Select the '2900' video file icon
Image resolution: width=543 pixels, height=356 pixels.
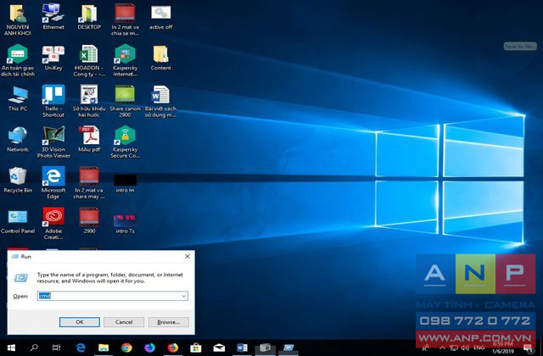[x=89, y=220]
